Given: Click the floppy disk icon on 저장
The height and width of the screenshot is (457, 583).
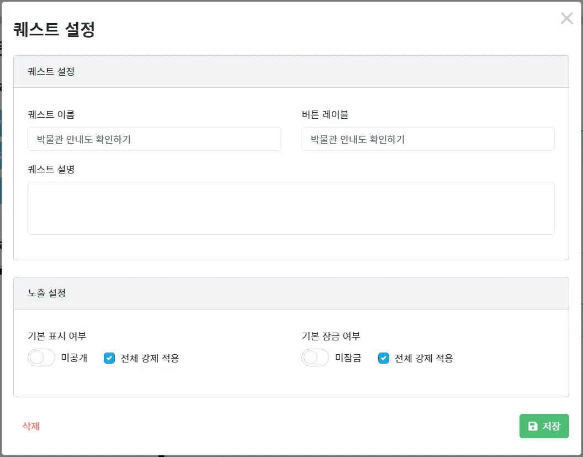Looking at the screenshot, I should coord(533,426).
